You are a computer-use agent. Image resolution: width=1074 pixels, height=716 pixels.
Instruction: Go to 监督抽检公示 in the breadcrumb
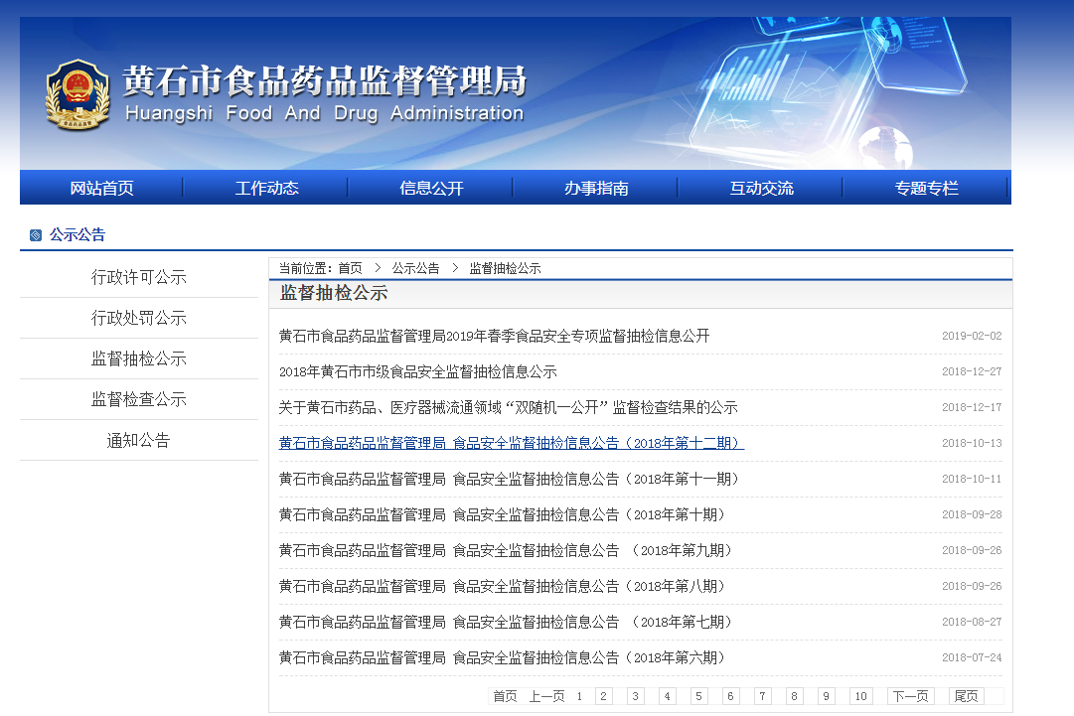click(x=505, y=268)
